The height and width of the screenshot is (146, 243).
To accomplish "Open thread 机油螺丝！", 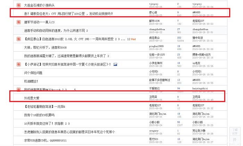I will click(x=31, y=81).
